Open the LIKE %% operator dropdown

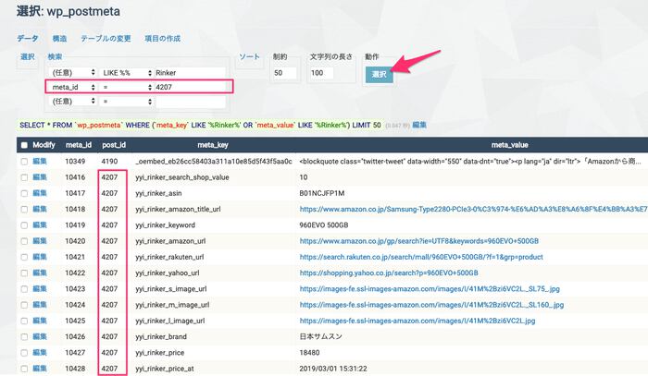[126, 73]
